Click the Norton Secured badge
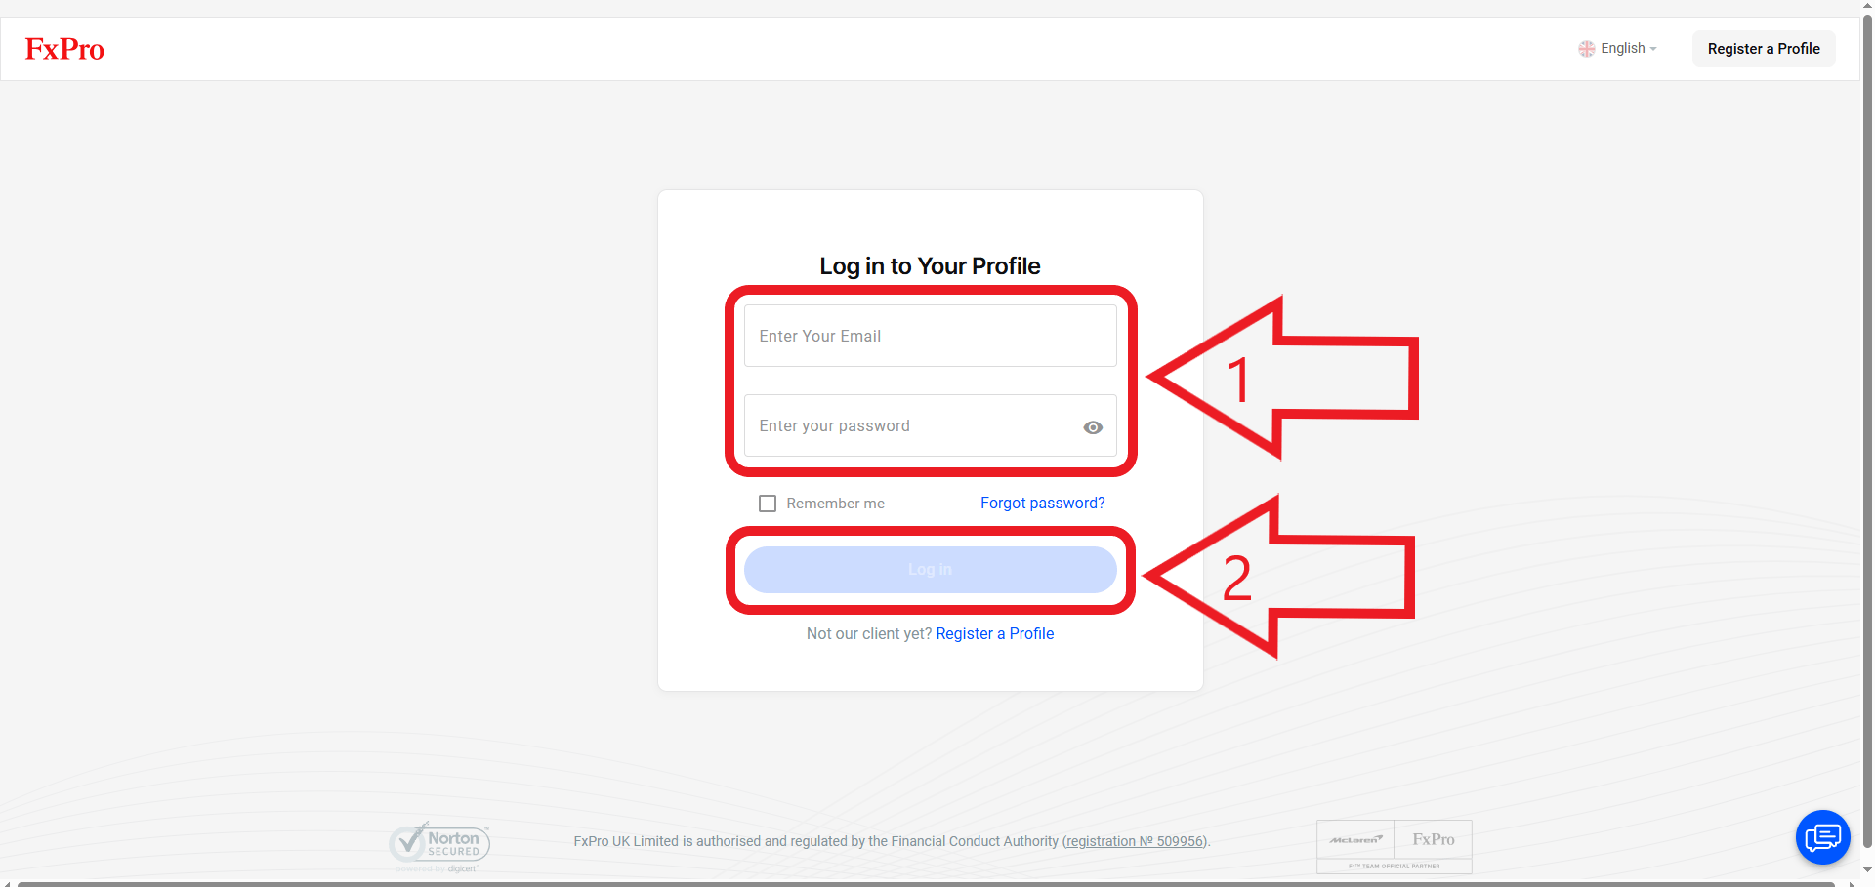1875x887 pixels. tap(439, 846)
